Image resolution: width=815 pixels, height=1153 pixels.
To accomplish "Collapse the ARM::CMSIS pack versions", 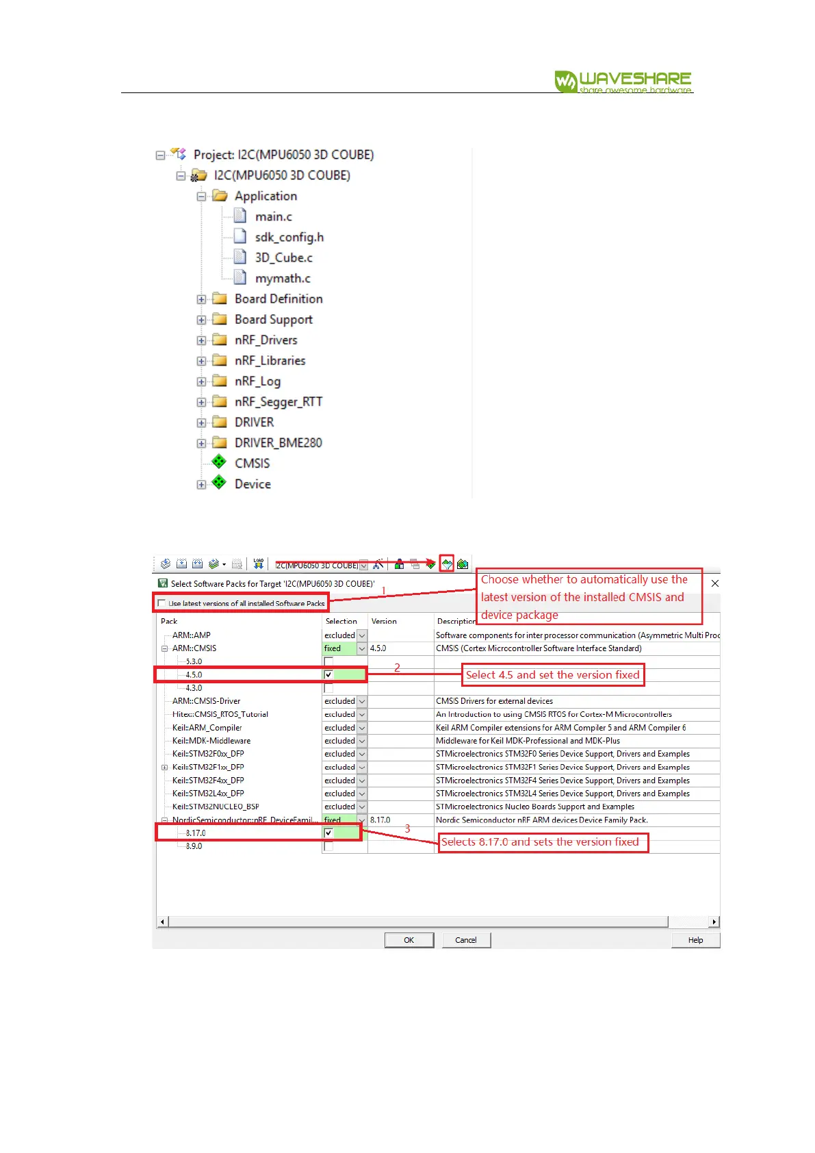I will tap(165, 648).
